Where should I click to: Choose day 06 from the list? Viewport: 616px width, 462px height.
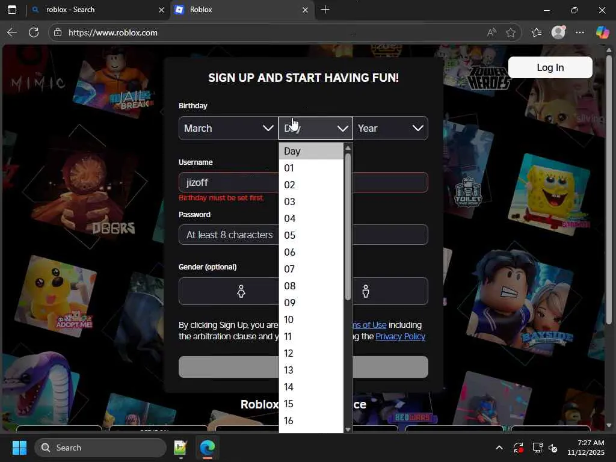(311, 252)
